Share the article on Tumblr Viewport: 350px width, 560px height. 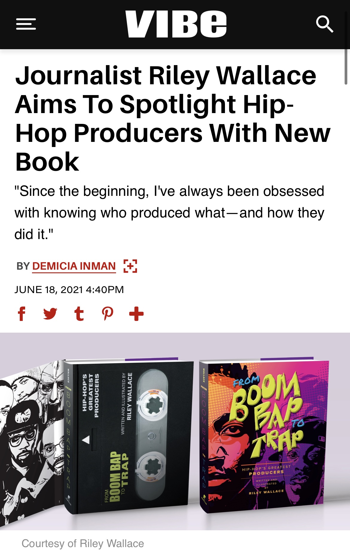pyautogui.click(x=79, y=314)
